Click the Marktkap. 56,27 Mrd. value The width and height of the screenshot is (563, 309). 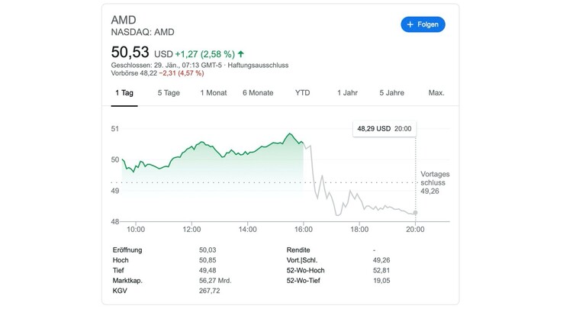coord(214,280)
